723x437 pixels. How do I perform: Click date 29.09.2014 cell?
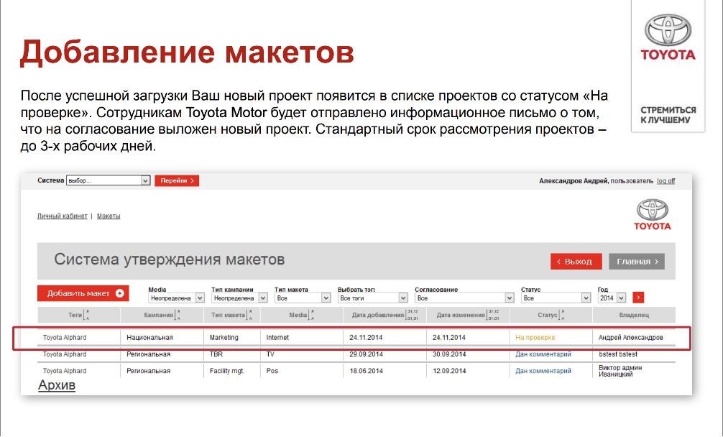[x=366, y=354]
